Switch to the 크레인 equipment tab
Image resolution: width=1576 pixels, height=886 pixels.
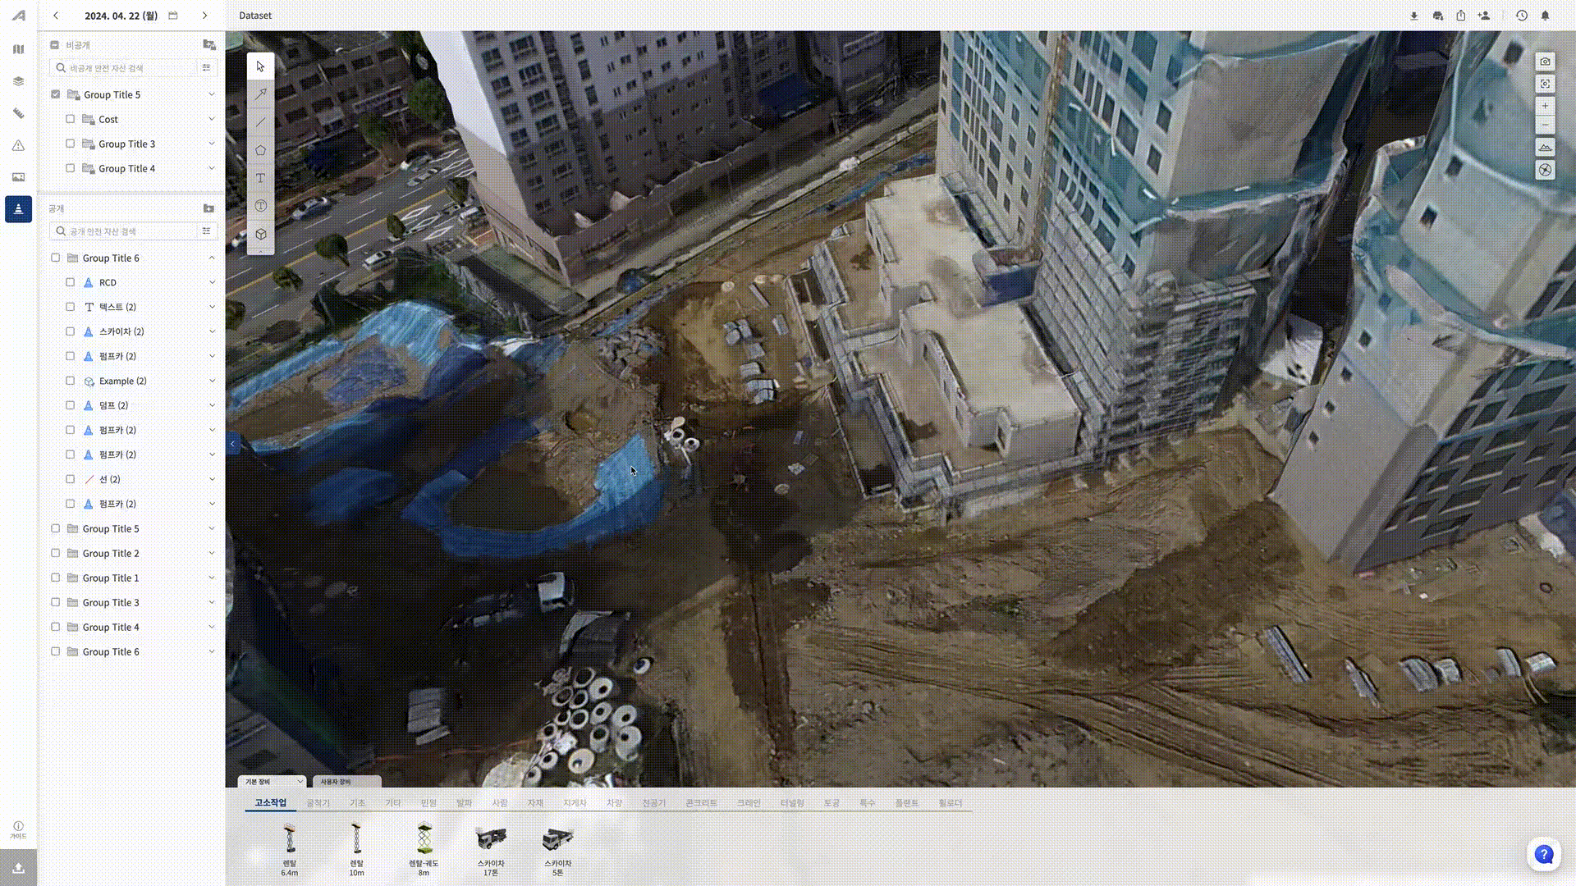point(748,802)
